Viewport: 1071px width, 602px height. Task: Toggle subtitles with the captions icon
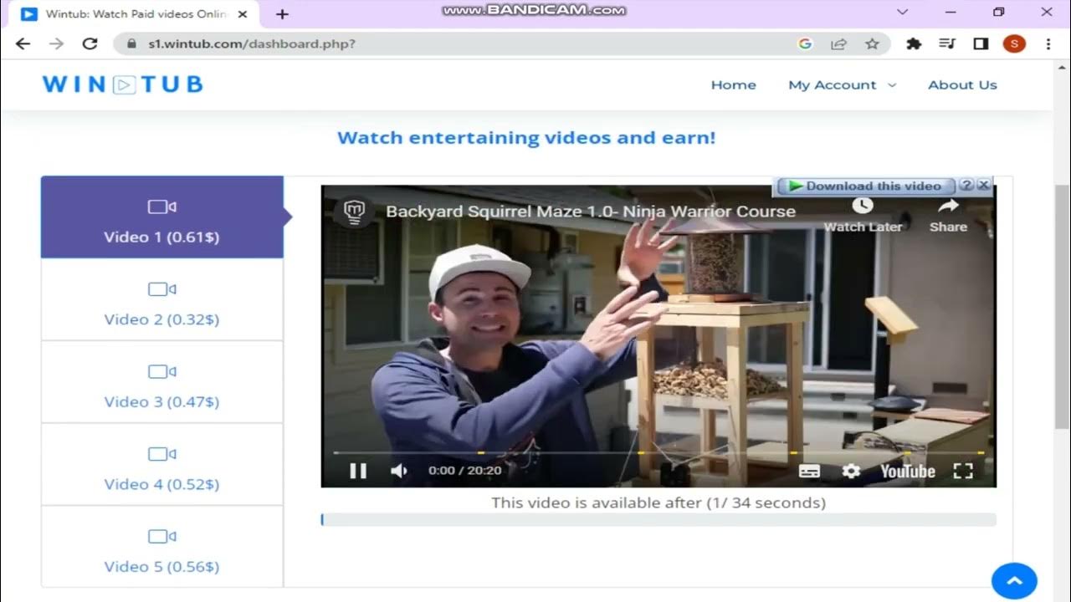click(809, 472)
